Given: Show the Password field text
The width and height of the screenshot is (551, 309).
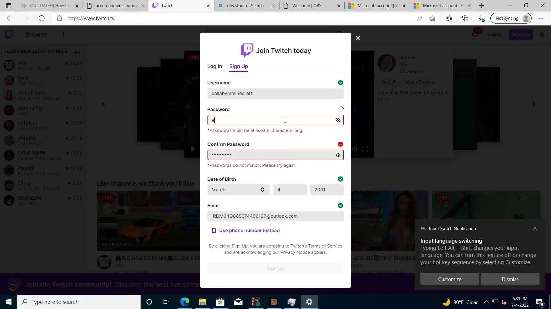Looking at the screenshot, I should click(338, 120).
